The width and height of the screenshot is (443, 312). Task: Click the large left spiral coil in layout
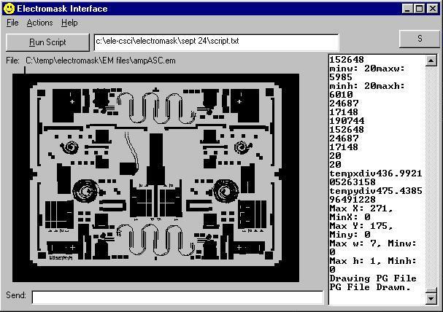(x=88, y=192)
